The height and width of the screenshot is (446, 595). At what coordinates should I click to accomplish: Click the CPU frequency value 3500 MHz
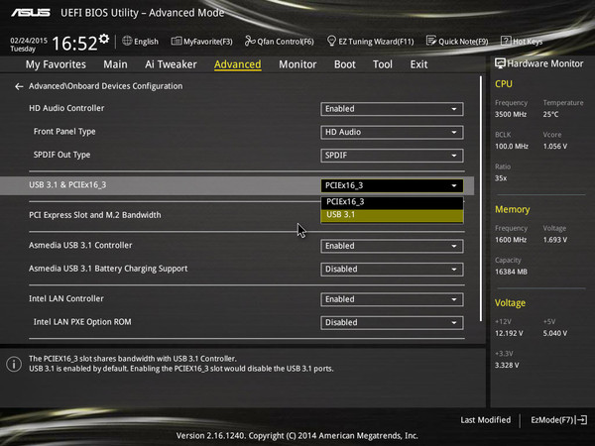[x=511, y=115]
